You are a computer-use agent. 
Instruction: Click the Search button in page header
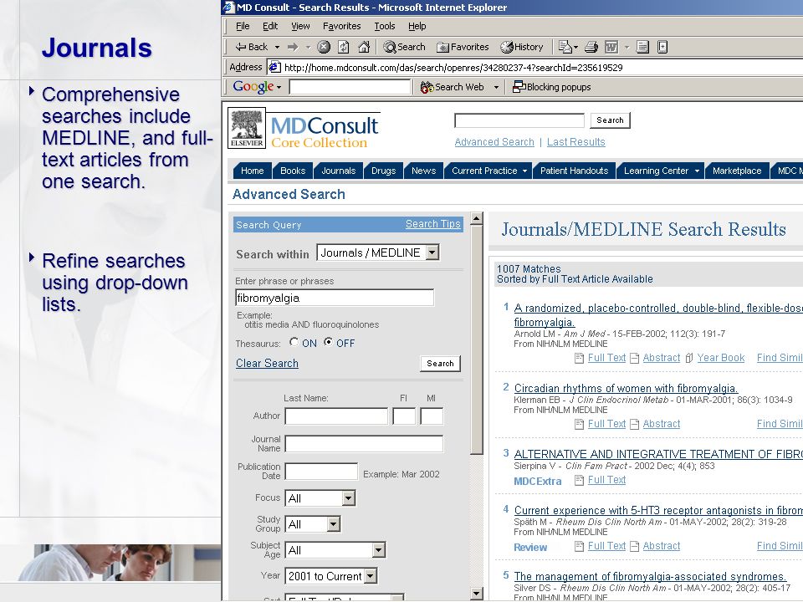click(610, 120)
